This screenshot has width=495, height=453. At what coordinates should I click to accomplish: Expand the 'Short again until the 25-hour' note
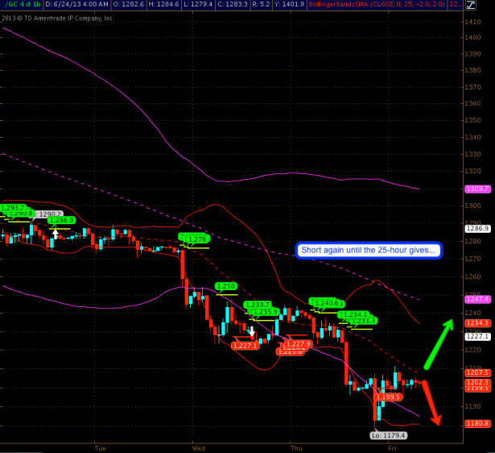tap(369, 250)
